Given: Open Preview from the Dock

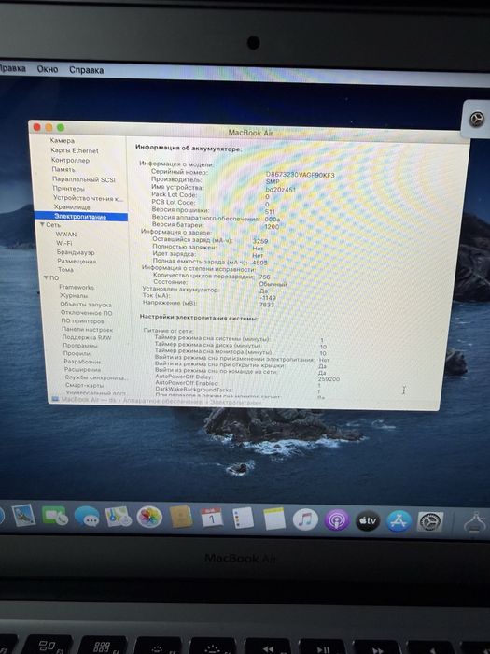Looking at the screenshot, I should 23,515.
